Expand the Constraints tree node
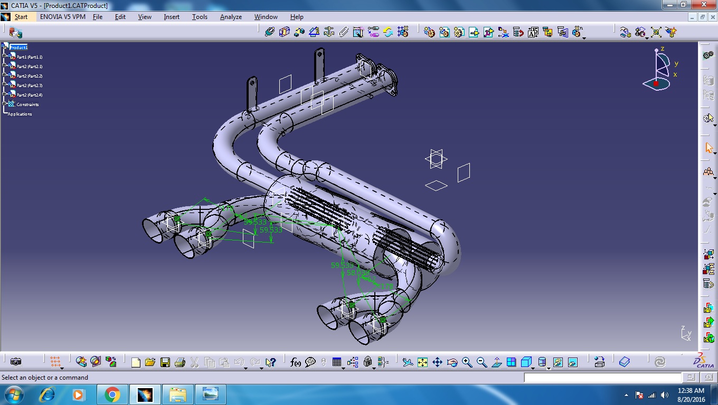The image size is (718, 405). (x=4, y=103)
